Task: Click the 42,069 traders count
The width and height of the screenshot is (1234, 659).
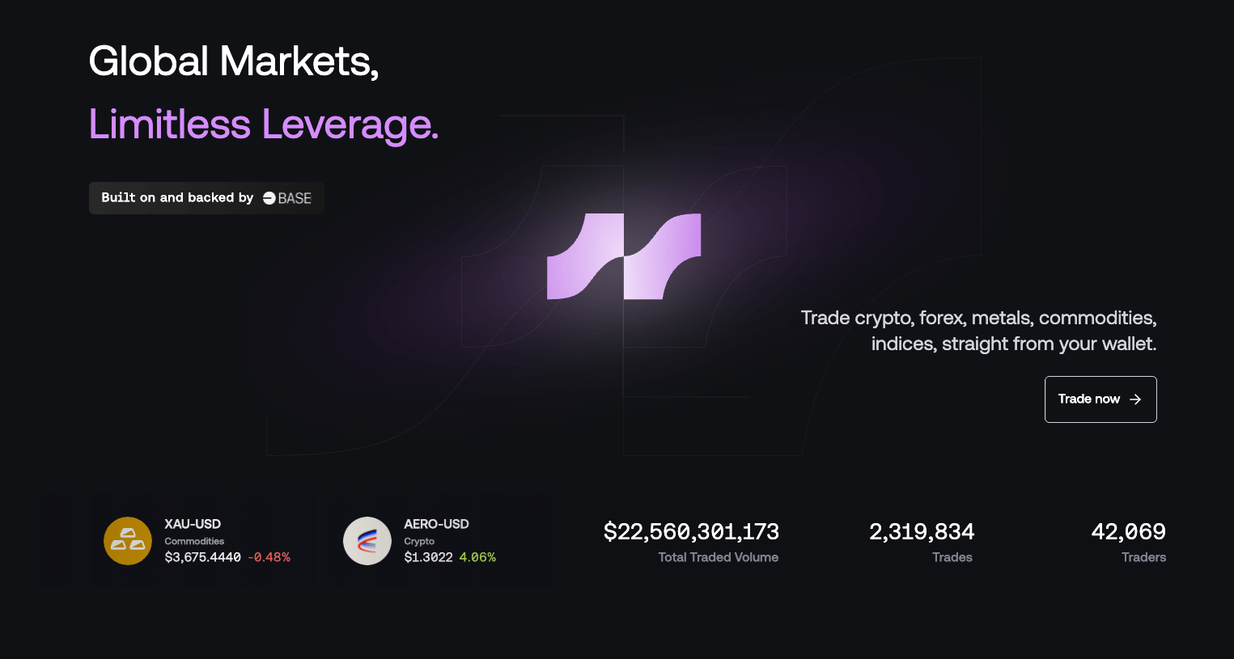Action: click(x=1128, y=531)
